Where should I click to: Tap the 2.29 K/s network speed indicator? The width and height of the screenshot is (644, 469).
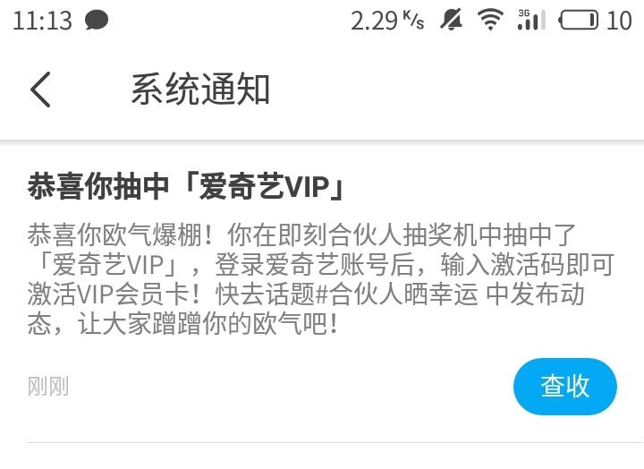387,21
